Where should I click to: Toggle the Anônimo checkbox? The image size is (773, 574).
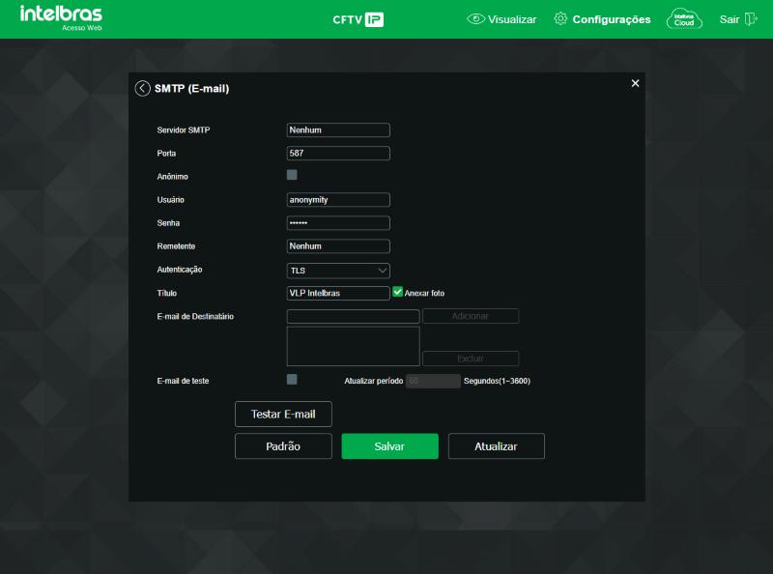[292, 175]
